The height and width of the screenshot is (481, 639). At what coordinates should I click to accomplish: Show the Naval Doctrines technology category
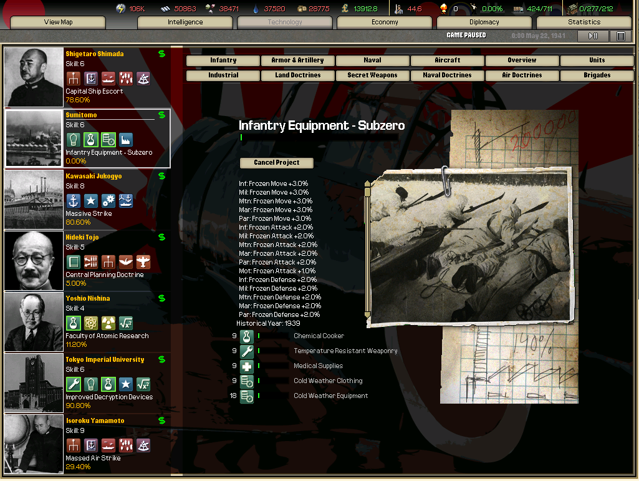pyautogui.click(x=447, y=75)
